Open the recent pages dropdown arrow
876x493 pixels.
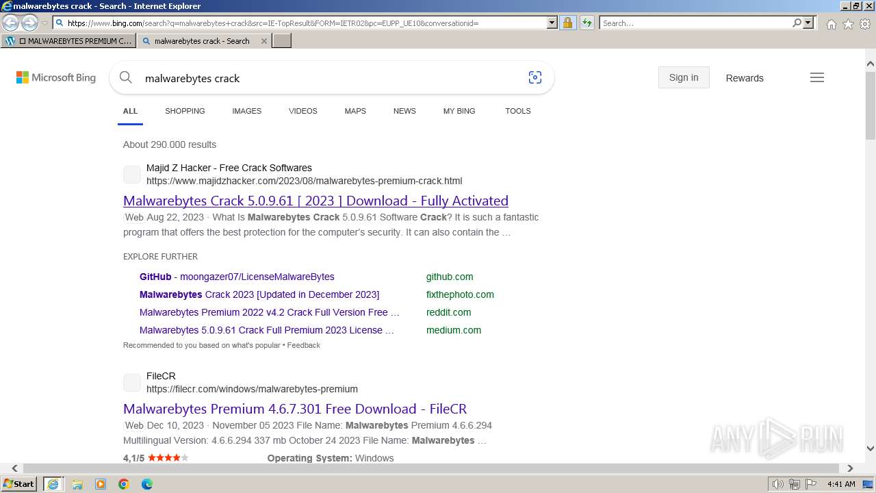point(44,23)
